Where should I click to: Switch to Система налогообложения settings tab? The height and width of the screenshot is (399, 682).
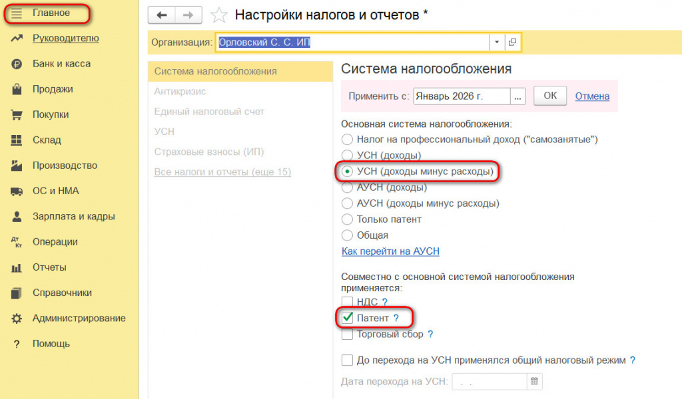[240, 71]
